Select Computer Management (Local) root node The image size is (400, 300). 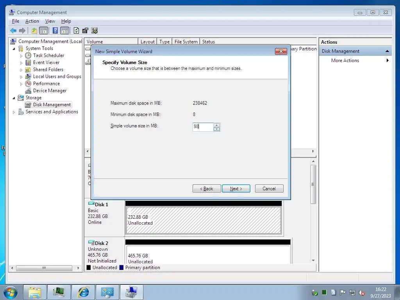[x=50, y=41]
